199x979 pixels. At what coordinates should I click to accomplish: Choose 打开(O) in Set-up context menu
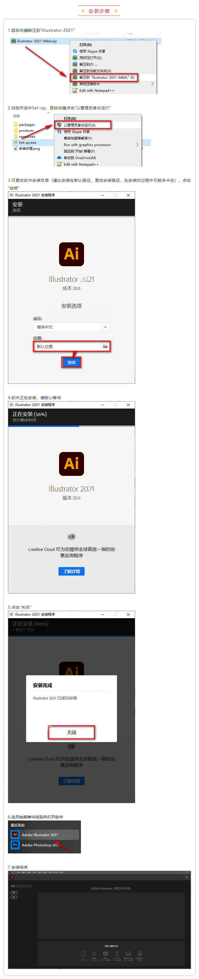point(70,118)
